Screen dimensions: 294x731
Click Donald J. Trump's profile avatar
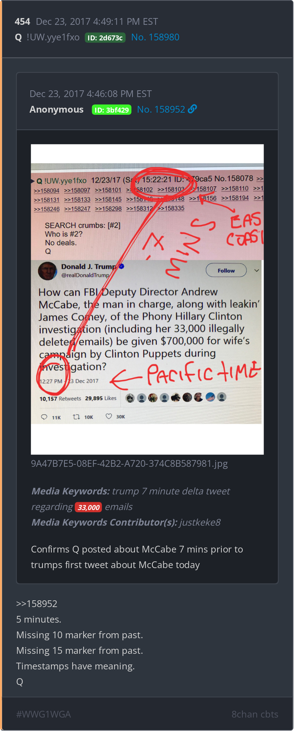47,271
